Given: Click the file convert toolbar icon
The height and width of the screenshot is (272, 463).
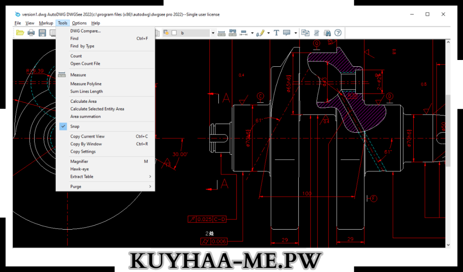Looking at the screenshot, I should click(305, 33).
